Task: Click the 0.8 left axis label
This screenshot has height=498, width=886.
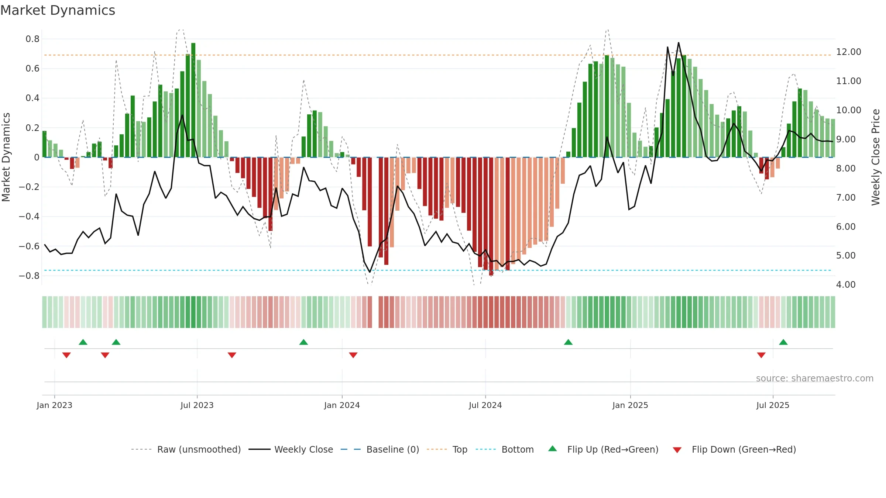Action: [x=32, y=39]
